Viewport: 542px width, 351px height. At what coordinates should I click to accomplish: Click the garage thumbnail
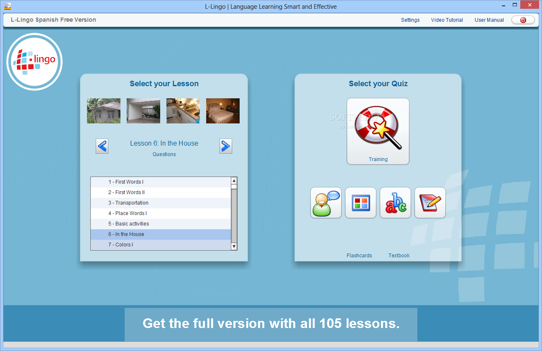[x=143, y=111]
